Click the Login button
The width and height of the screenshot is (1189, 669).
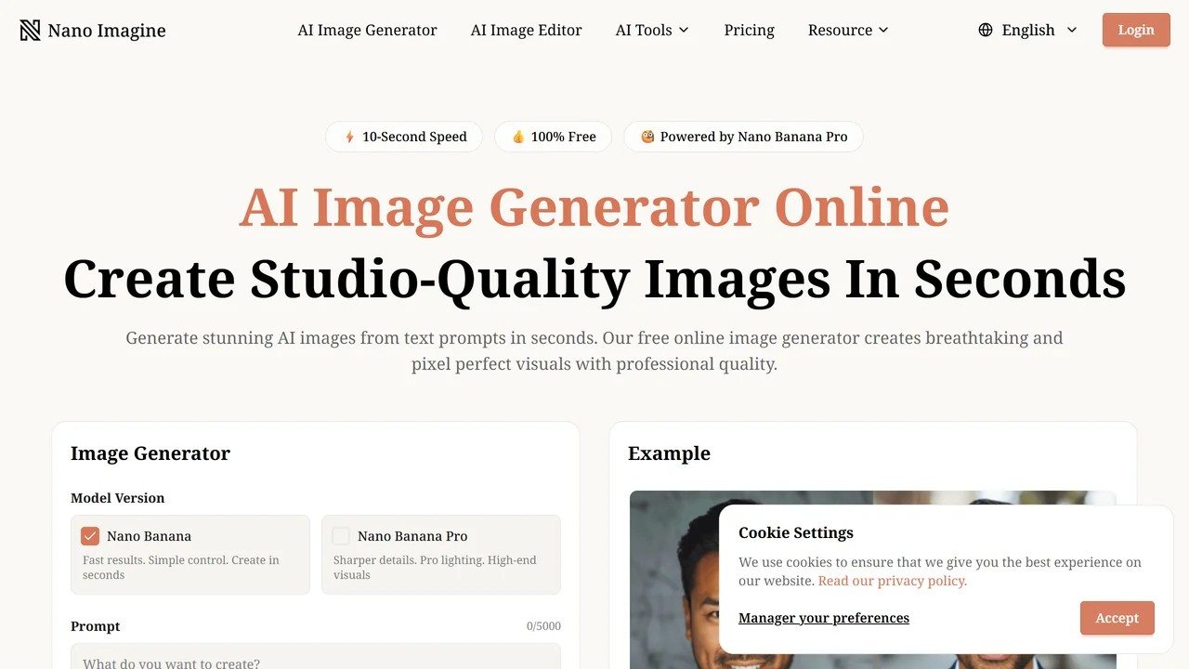tap(1136, 30)
